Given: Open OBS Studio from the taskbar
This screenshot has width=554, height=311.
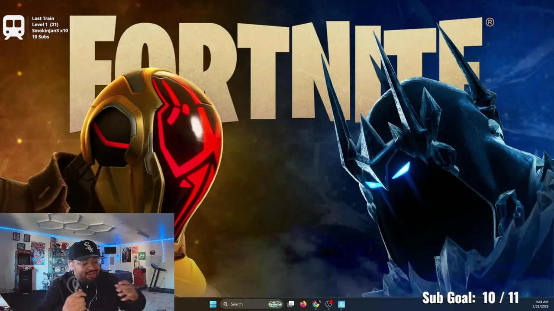Looking at the screenshot, I should point(329,304).
